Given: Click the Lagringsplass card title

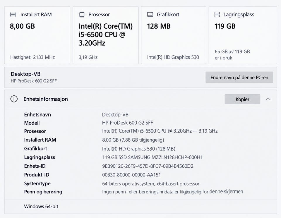Looking at the screenshot, I should pos(239,15).
